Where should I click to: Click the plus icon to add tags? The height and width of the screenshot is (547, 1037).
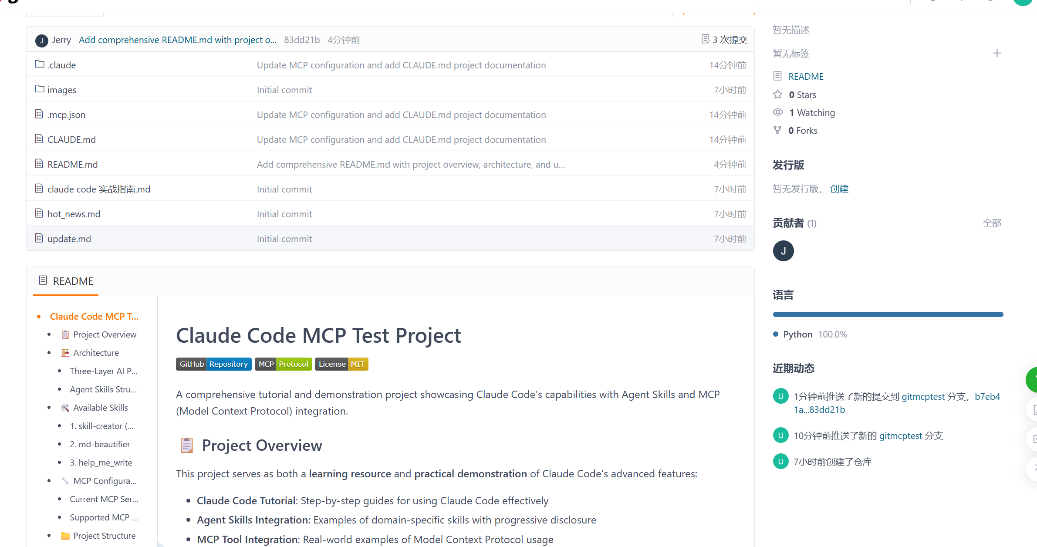996,53
